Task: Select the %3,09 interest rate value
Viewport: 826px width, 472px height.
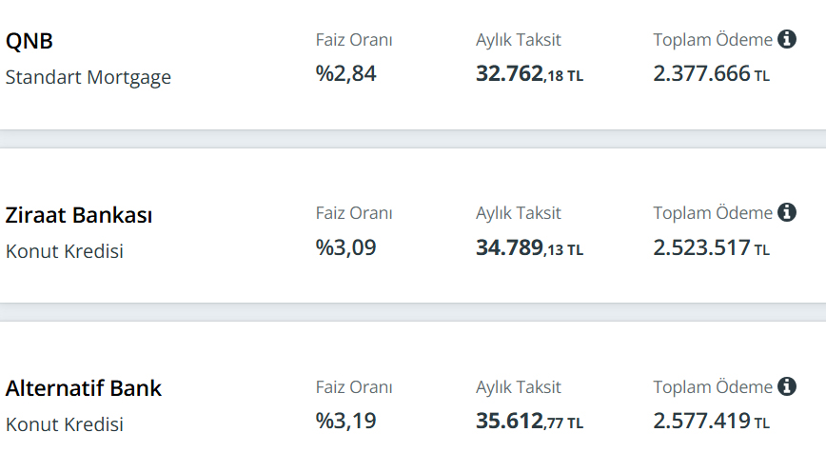Action: [x=346, y=247]
